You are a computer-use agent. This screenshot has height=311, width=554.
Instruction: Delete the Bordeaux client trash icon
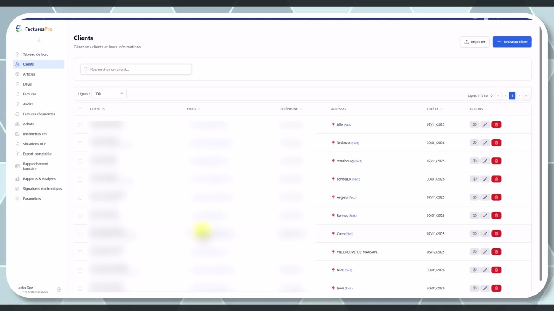click(x=496, y=179)
